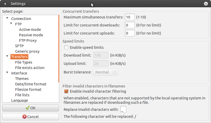Select the SFTP settings page

(19, 46)
